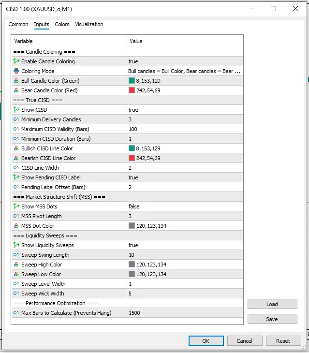Image resolution: width=309 pixels, height=353 pixels.
Task: Pick the Bullish CISD Line Color swatch
Action: (132, 148)
